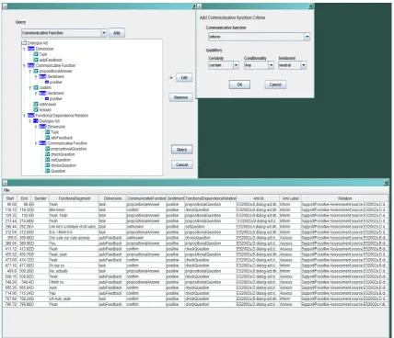Click the setAnswer node icon

(x=36, y=105)
